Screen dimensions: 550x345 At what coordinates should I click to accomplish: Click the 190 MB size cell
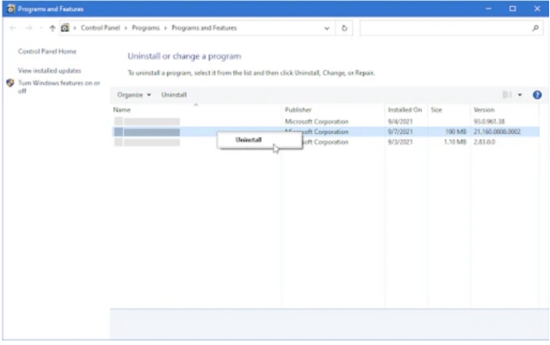pyautogui.click(x=456, y=132)
